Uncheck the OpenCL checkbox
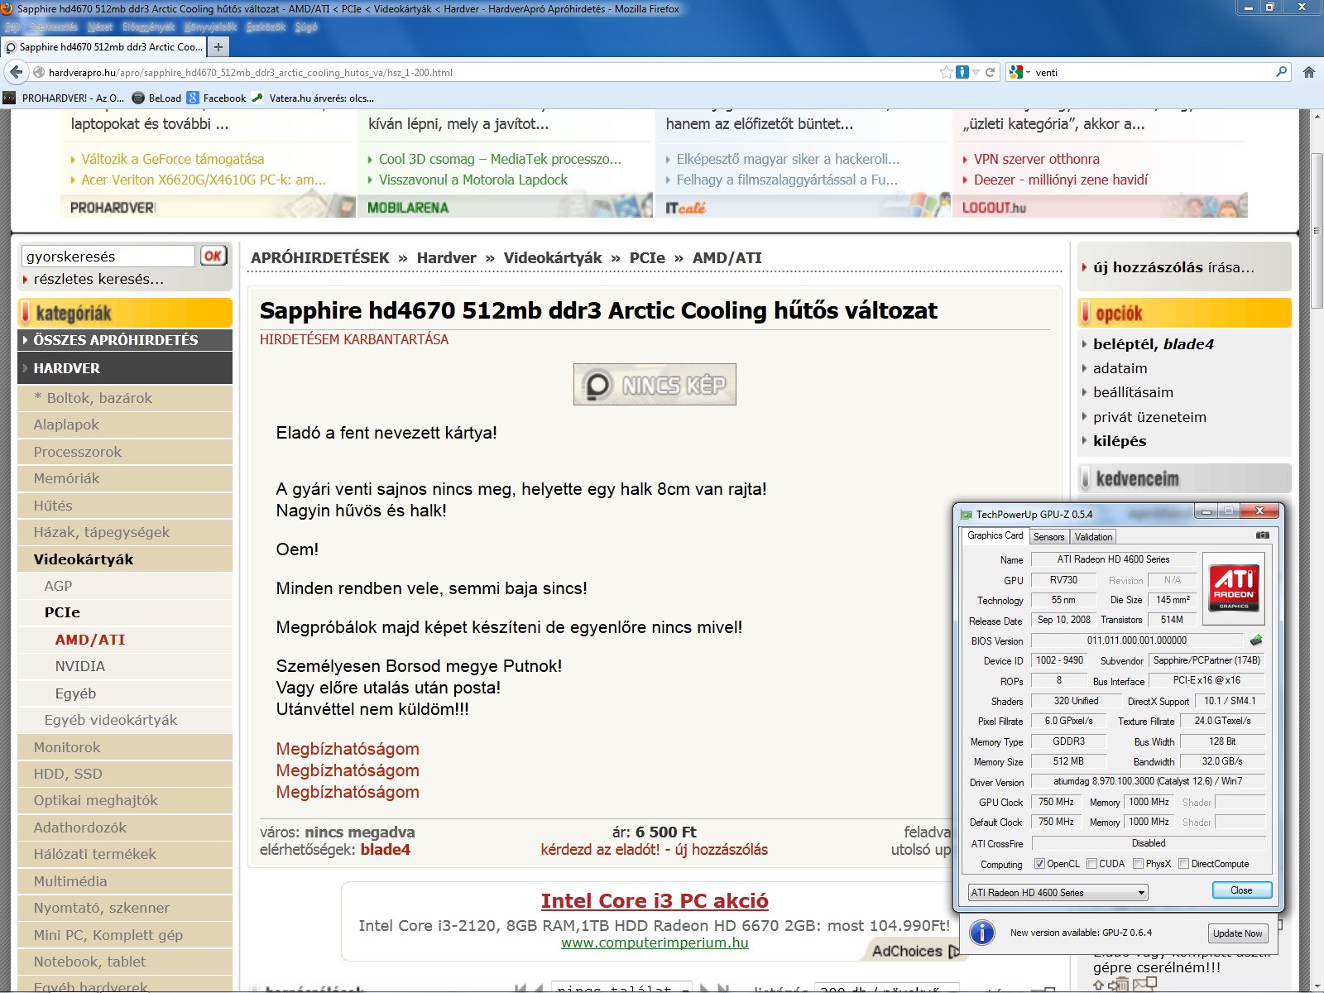 click(1040, 864)
